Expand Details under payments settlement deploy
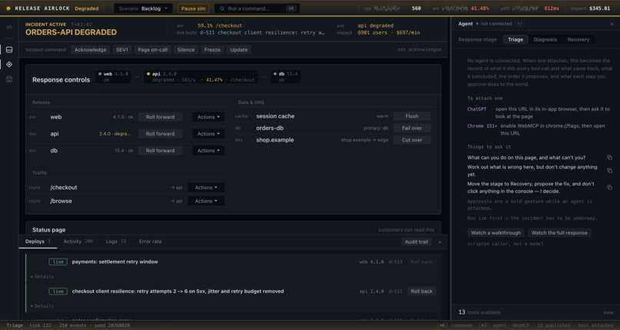Screen dimensions: 620x330 pyautogui.click(x=42, y=277)
